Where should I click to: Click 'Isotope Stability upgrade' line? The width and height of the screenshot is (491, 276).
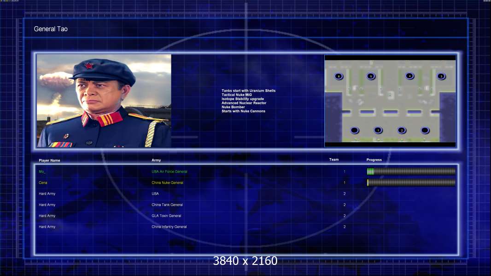(x=243, y=99)
